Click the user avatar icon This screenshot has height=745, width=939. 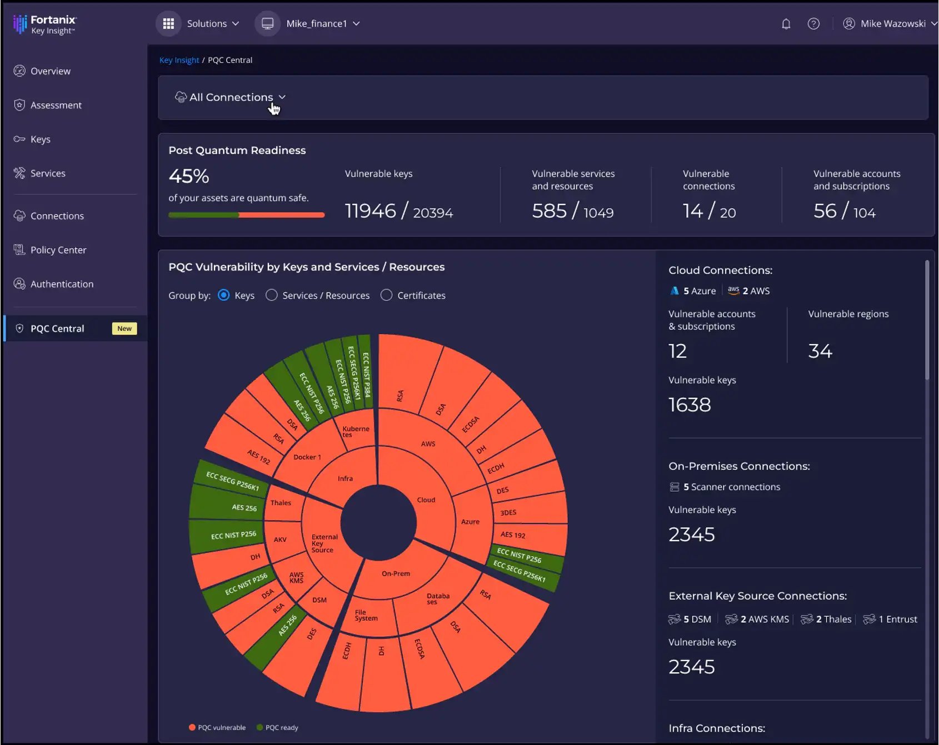pyautogui.click(x=848, y=24)
